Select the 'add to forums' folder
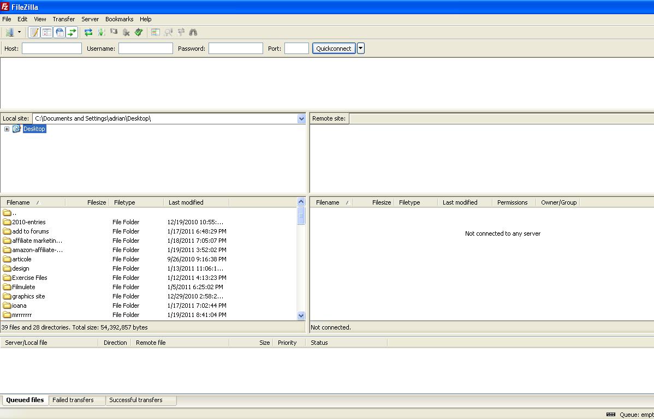 click(x=26, y=231)
